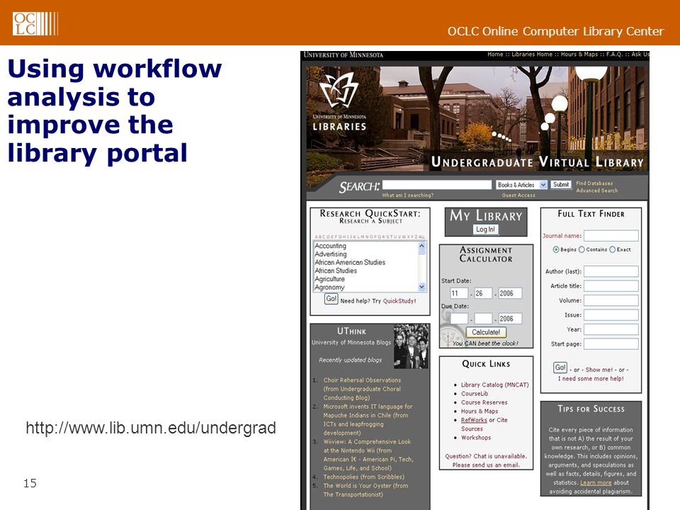680x510 pixels.
Task: Click the Due Date month field
Action: point(459,319)
